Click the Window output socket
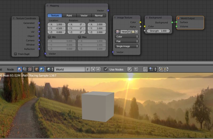213x139 pixels. tap(39, 45)
